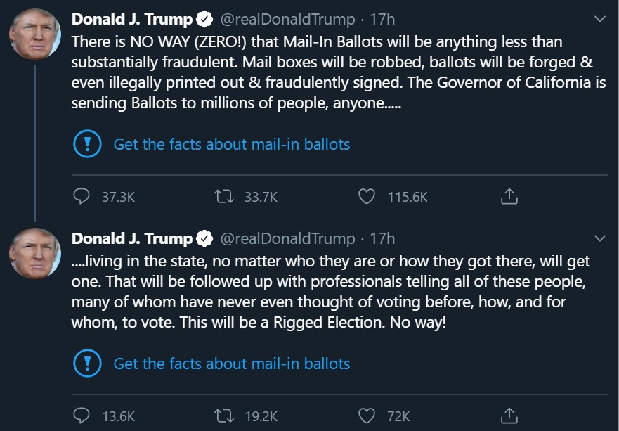Open @realDonaldTrump handle in first tweet
Viewport: 619px width, 431px height.
tap(287, 20)
